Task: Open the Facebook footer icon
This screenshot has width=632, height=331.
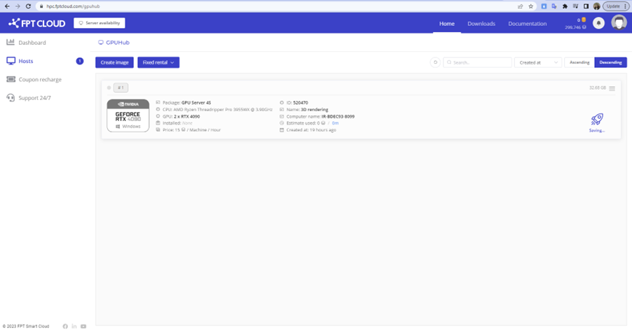Action: [65, 326]
